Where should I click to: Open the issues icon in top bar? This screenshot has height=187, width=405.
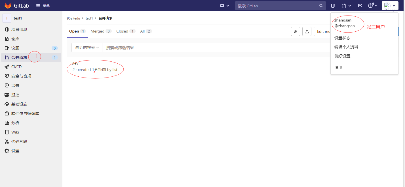coord(333,6)
